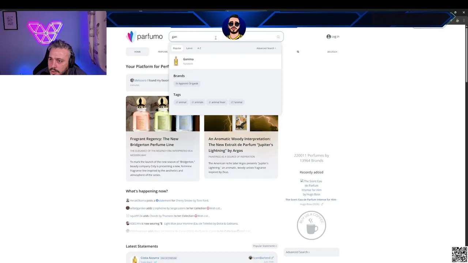Click the Parfumo logo
Screen dimensions: 468x263
[144, 37]
